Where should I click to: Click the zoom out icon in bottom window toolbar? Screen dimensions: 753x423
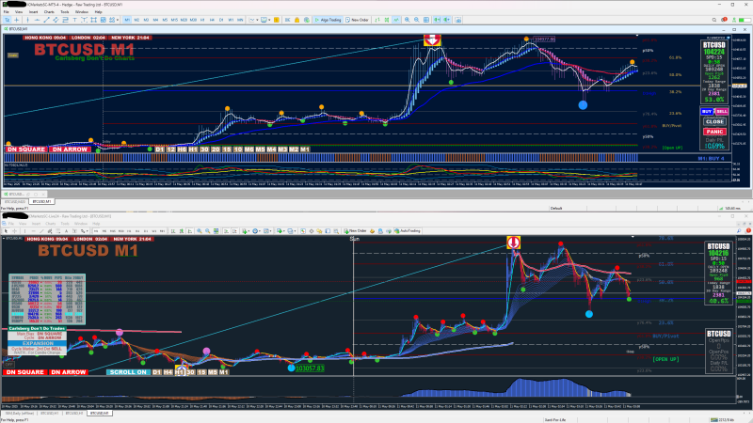click(207, 230)
